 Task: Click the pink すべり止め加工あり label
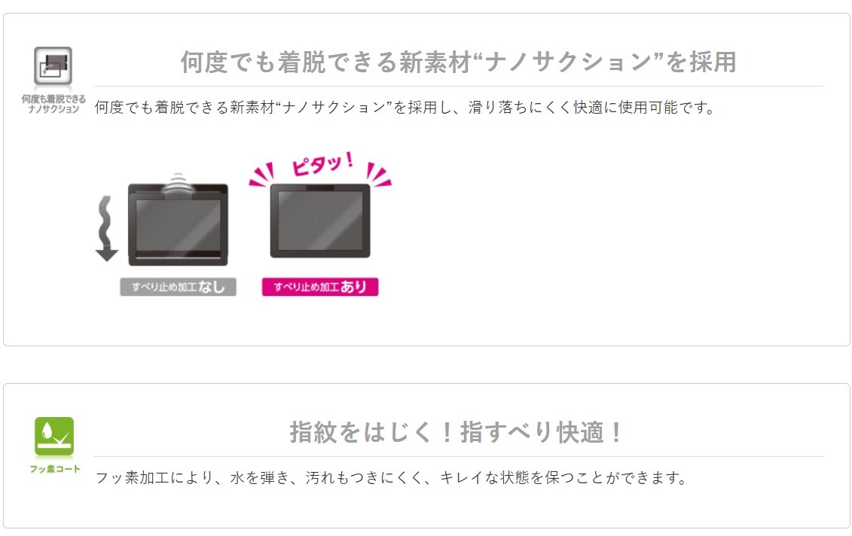(x=320, y=287)
